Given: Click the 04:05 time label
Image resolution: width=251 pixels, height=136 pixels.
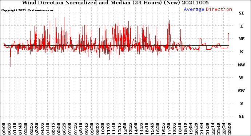Looking at the screenshot, I should click(x=43, y=129).
